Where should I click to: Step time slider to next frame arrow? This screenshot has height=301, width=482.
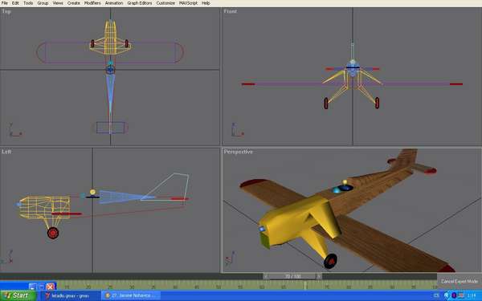point(319,276)
